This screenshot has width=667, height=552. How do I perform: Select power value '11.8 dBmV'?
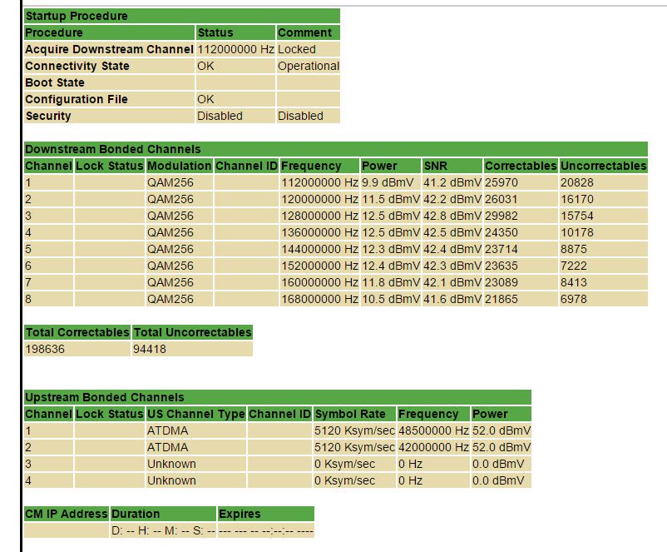[391, 282]
